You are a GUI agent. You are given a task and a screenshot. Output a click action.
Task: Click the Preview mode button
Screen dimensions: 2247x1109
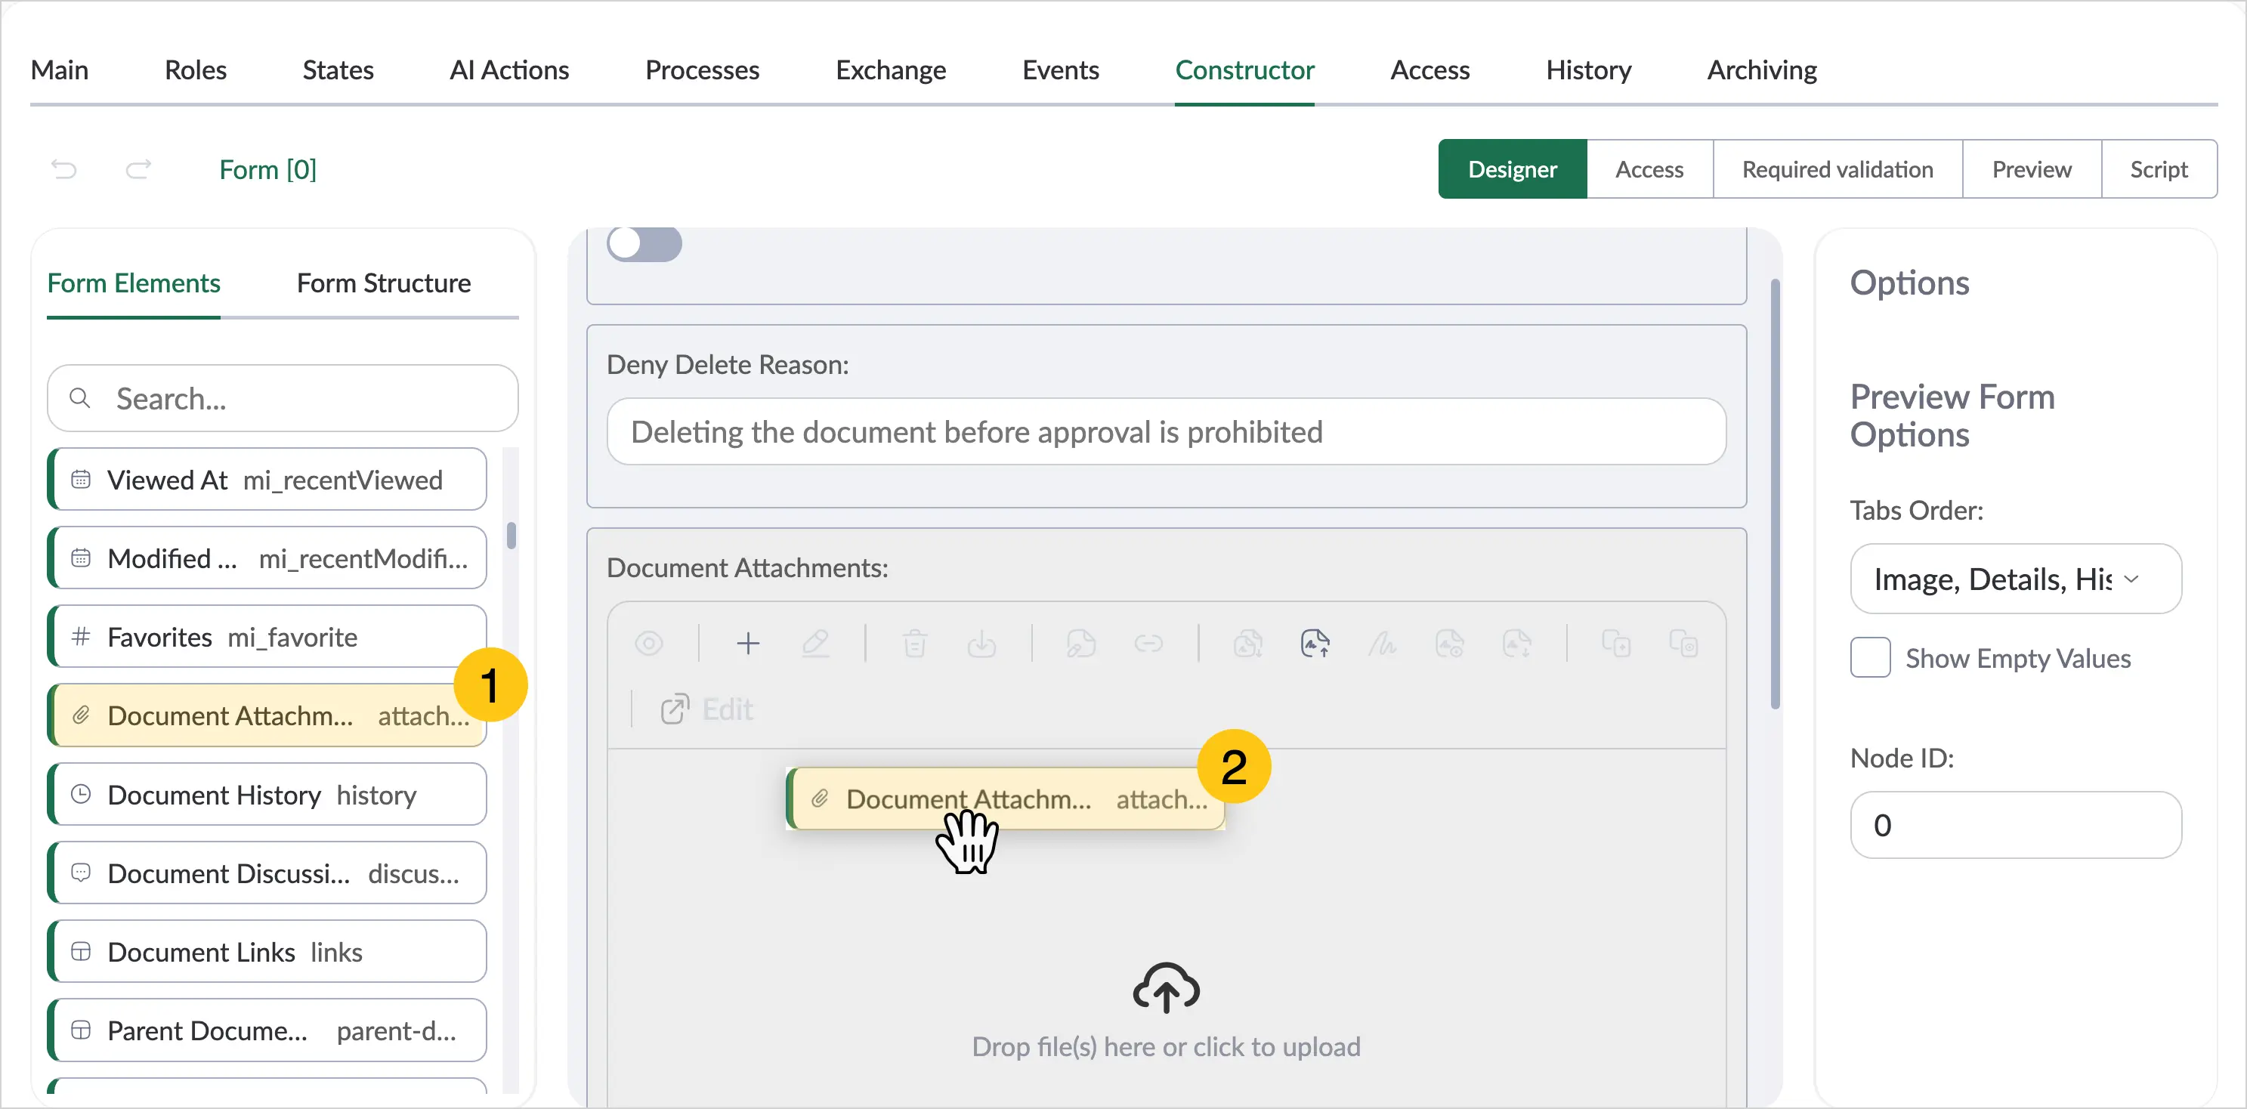click(x=2032, y=169)
